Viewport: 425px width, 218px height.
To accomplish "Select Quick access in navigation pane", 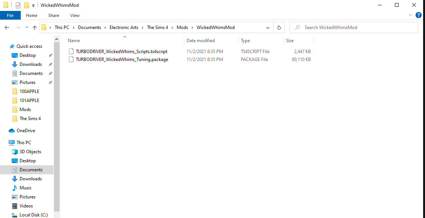I will coord(29,46).
